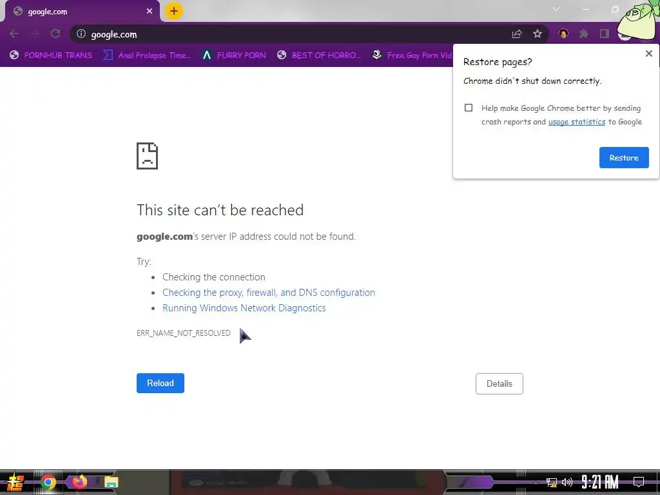Share this page using the share icon
The width and height of the screenshot is (660, 495).
click(x=517, y=34)
